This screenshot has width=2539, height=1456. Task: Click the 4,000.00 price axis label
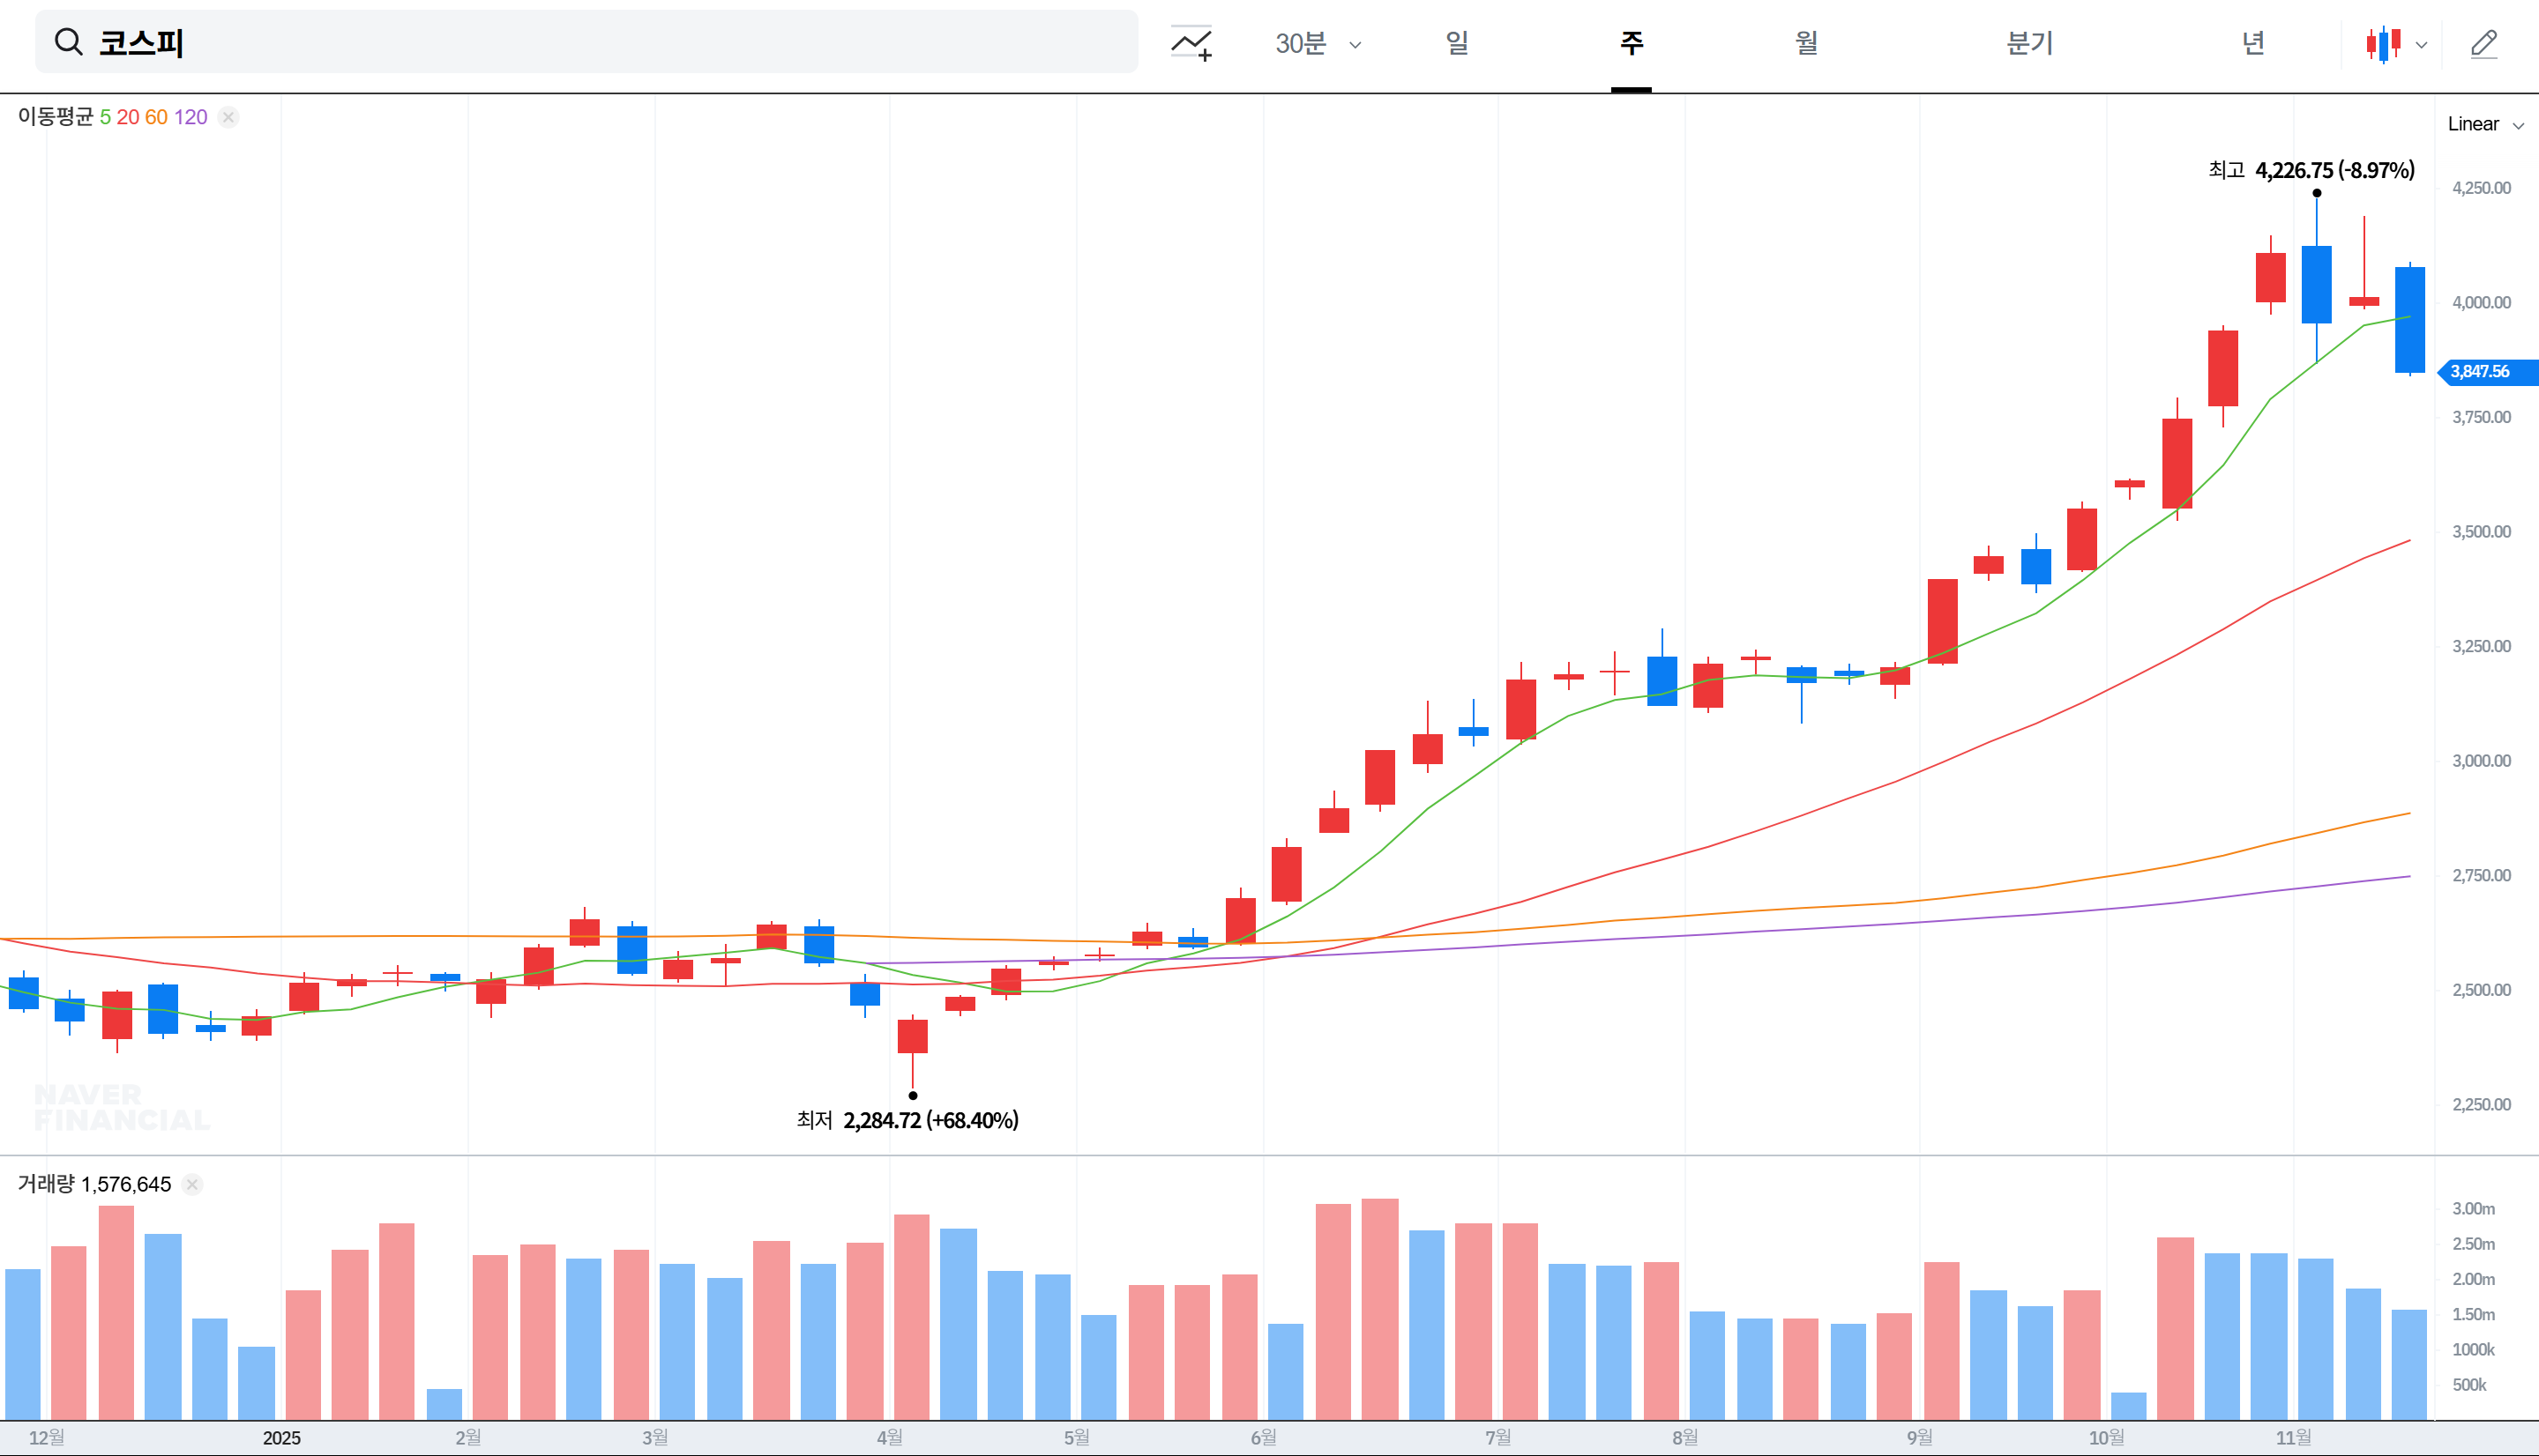pyautogui.click(x=2481, y=303)
